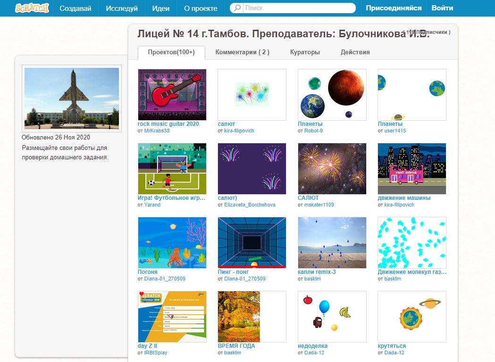The height and width of the screenshot is (362, 495).
Task: Click the search magnifier icon
Action: (237, 8)
